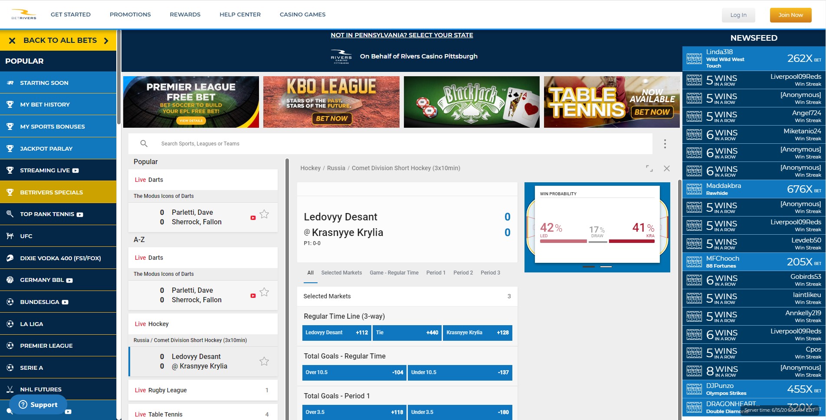Switch to Selected Markets tab
Viewport: 826px width, 420px height.
[341, 273]
